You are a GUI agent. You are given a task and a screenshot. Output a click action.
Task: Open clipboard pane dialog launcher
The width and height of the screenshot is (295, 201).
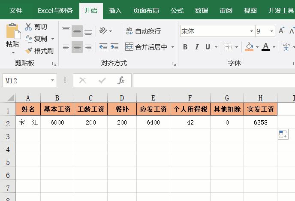(54, 64)
